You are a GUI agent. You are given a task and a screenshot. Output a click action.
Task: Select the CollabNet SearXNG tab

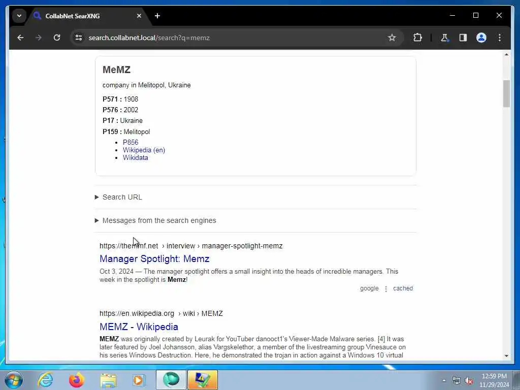tap(87, 16)
